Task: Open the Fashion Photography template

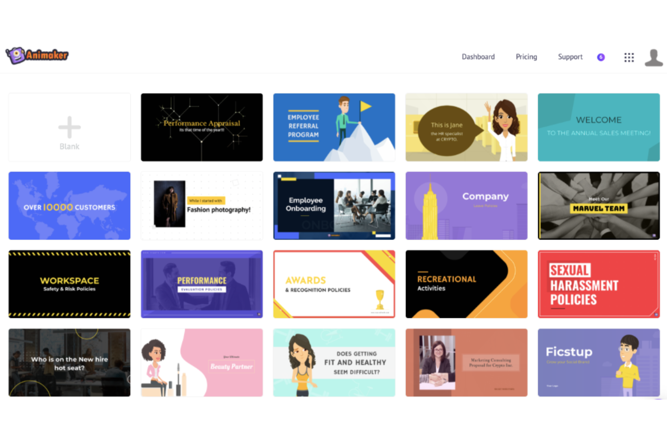Action: click(201, 206)
